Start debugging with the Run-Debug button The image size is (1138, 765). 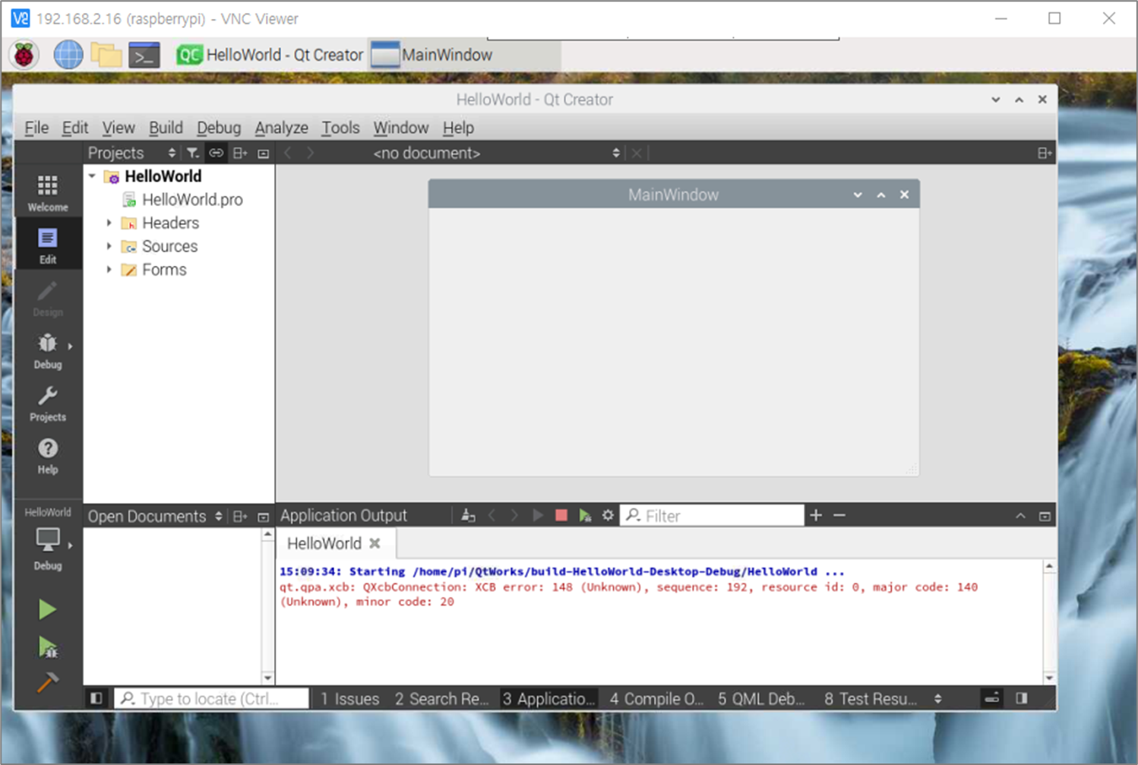[x=47, y=646]
